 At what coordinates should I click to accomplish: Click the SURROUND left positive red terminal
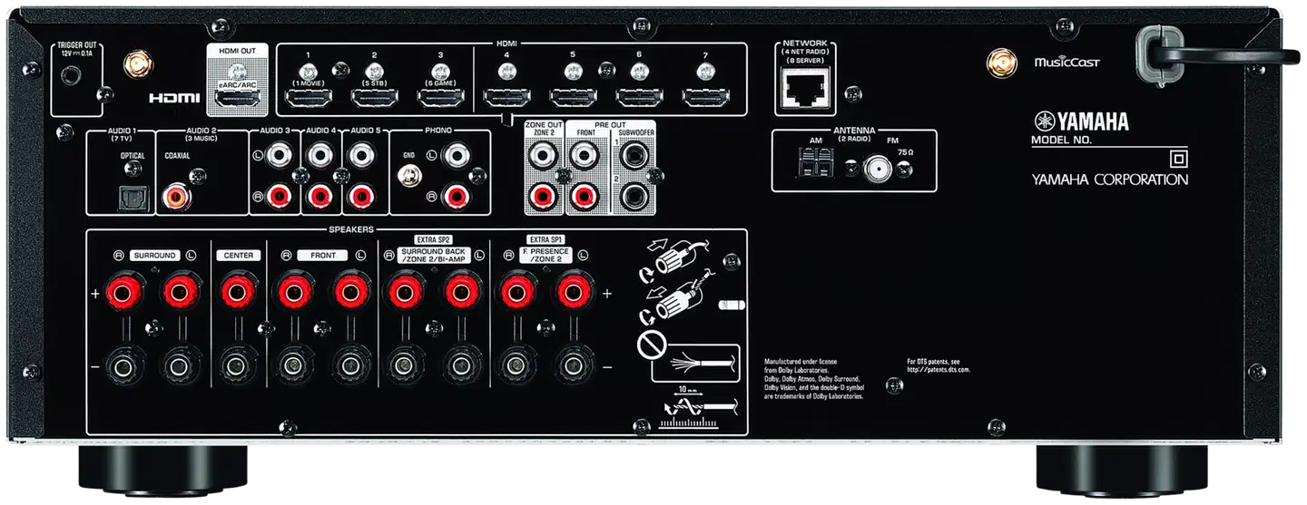click(179, 293)
